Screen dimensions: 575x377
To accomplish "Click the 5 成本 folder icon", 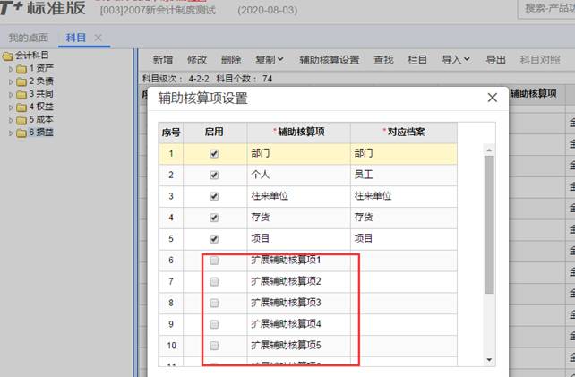I will [21, 119].
